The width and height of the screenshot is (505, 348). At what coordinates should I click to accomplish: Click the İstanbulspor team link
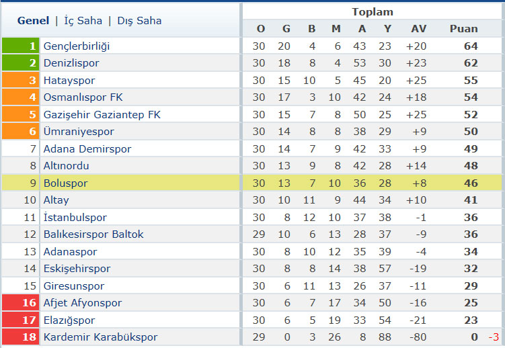pos(75,218)
